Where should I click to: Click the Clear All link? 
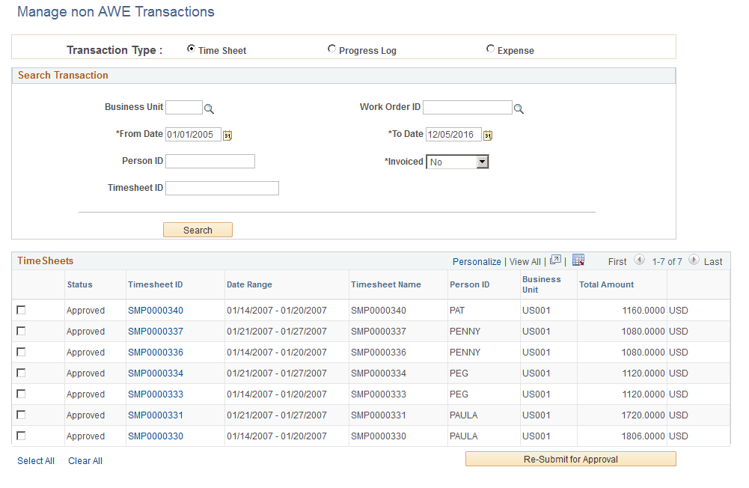coord(85,460)
